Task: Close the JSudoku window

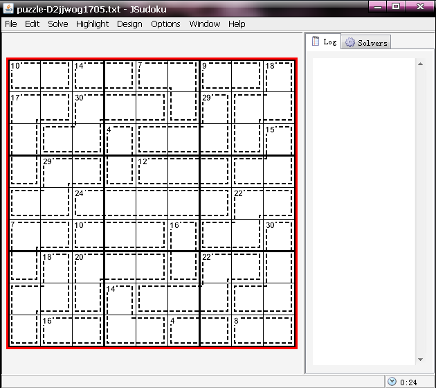Action: tap(421, 7)
